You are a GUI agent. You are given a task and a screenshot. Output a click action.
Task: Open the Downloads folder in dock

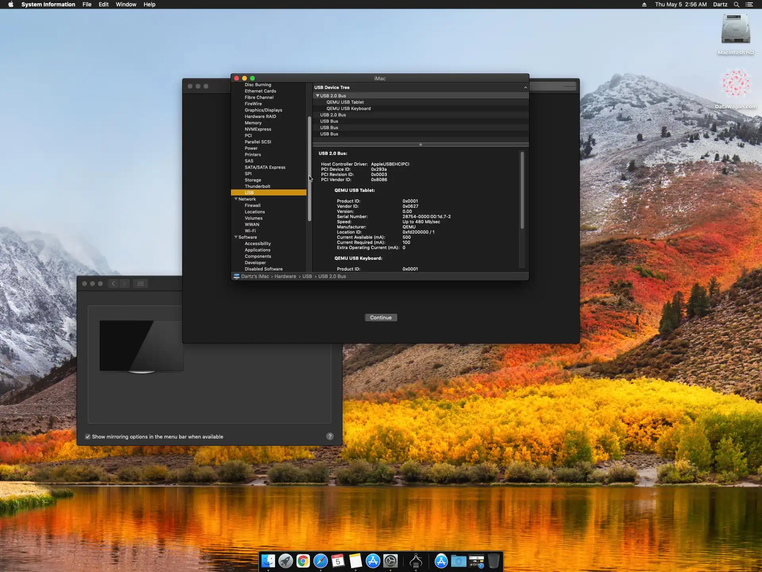pyautogui.click(x=458, y=561)
